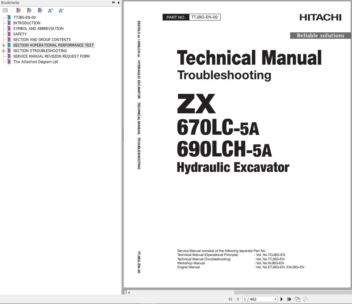Jump to the last page

(289, 299)
